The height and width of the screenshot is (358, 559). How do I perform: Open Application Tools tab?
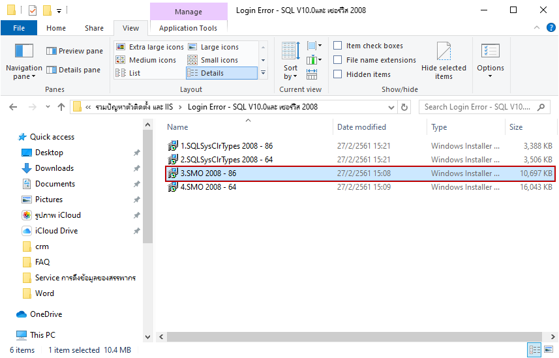(x=188, y=28)
